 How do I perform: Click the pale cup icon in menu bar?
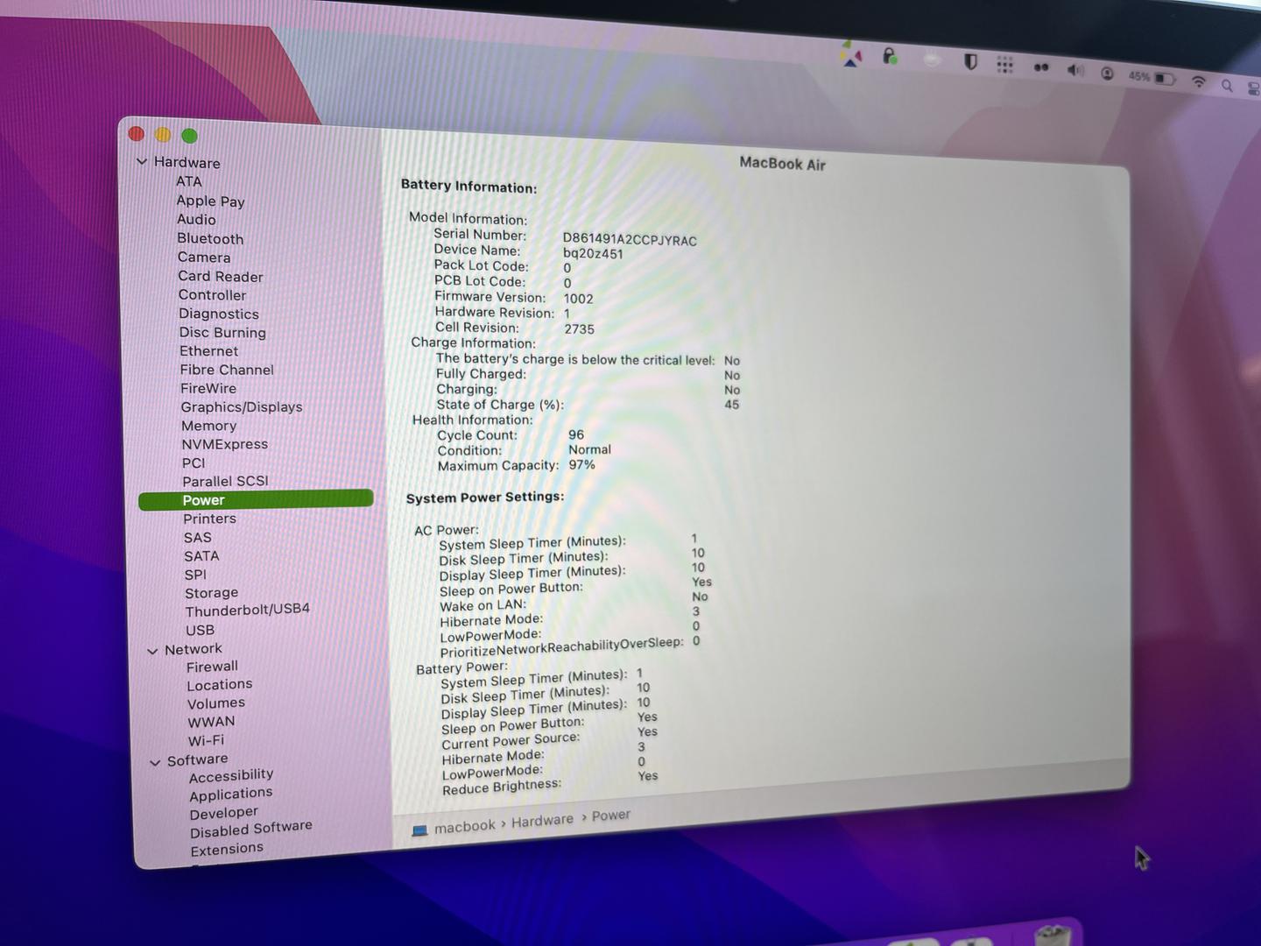932,60
